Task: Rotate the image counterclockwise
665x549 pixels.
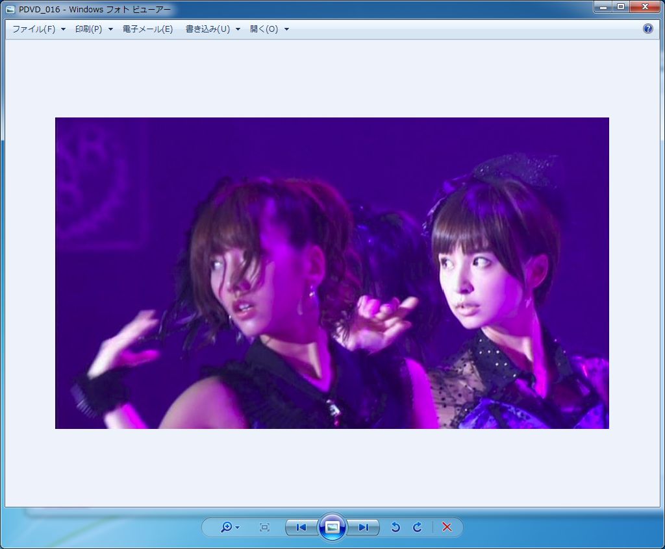Action: (x=395, y=527)
